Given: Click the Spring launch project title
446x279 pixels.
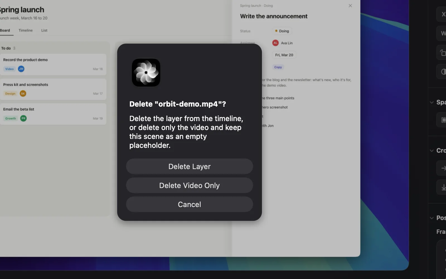Looking at the screenshot, I should (22, 10).
